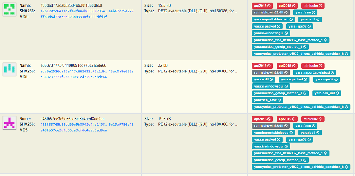Filter by apt2015 tag label in ff83dad7 row
Screen dimensions: 355x176
(285, 6)
